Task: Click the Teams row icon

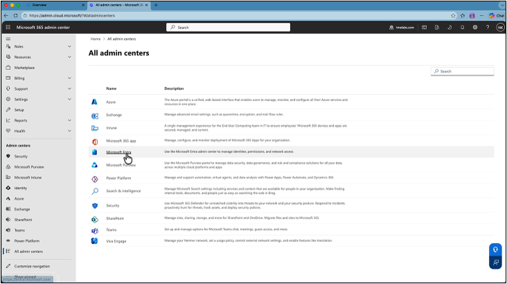Action: pos(95,230)
